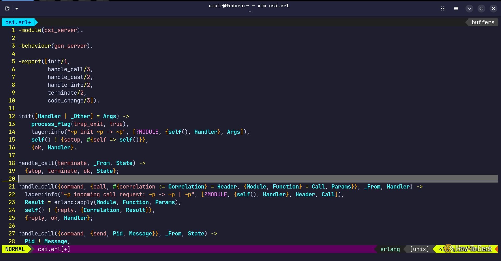Image resolution: width=501 pixels, height=261 pixels.
Task: Click Result variable on line 23
Action: point(34,202)
